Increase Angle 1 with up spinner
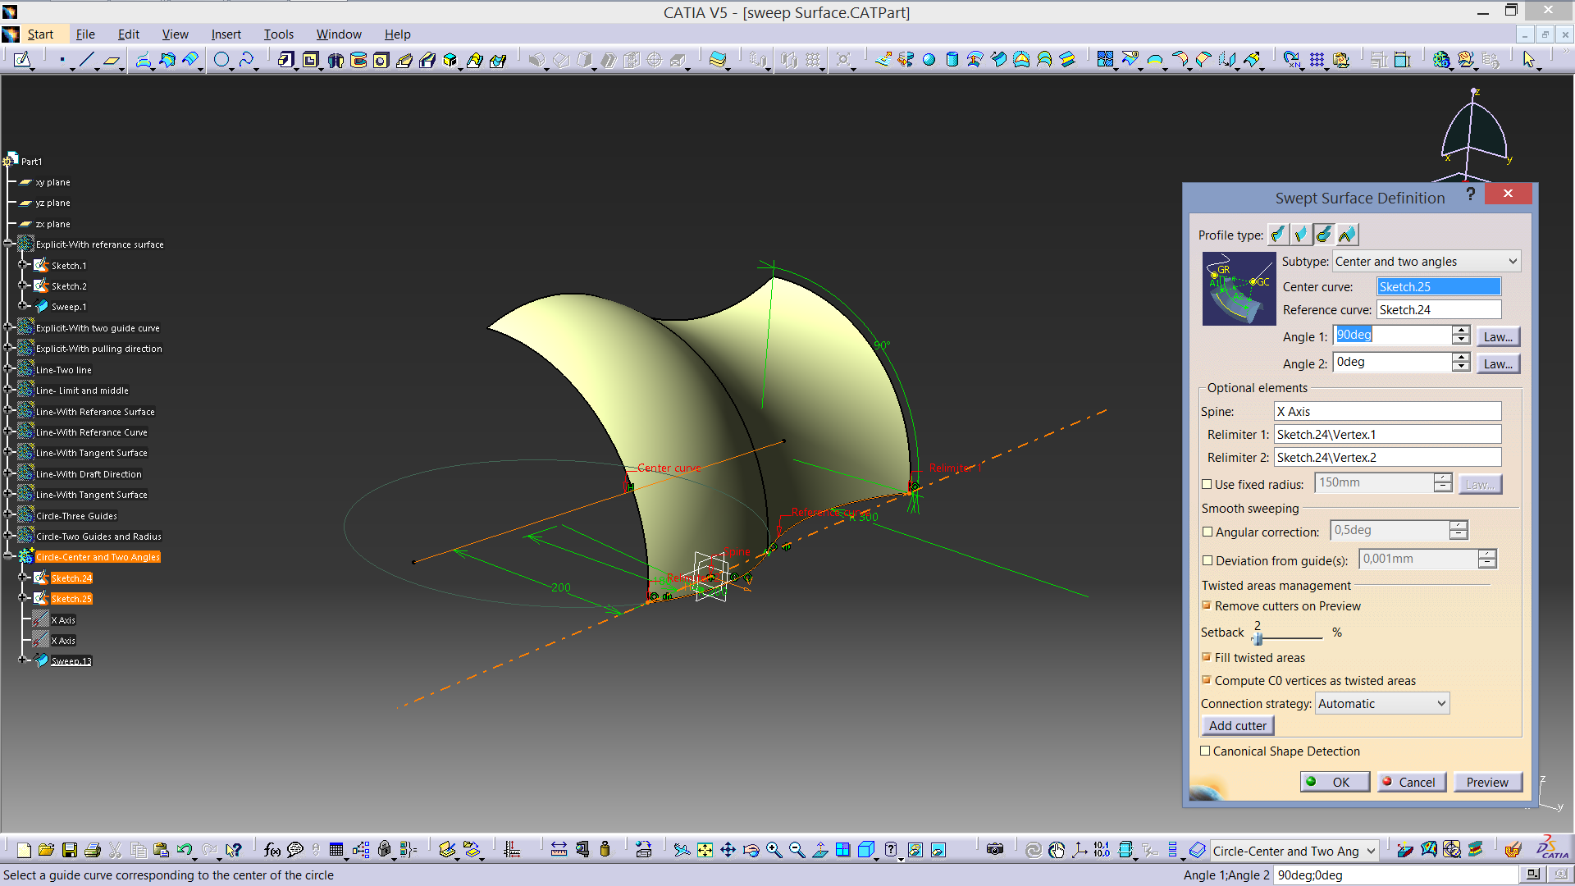 [1461, 331]
